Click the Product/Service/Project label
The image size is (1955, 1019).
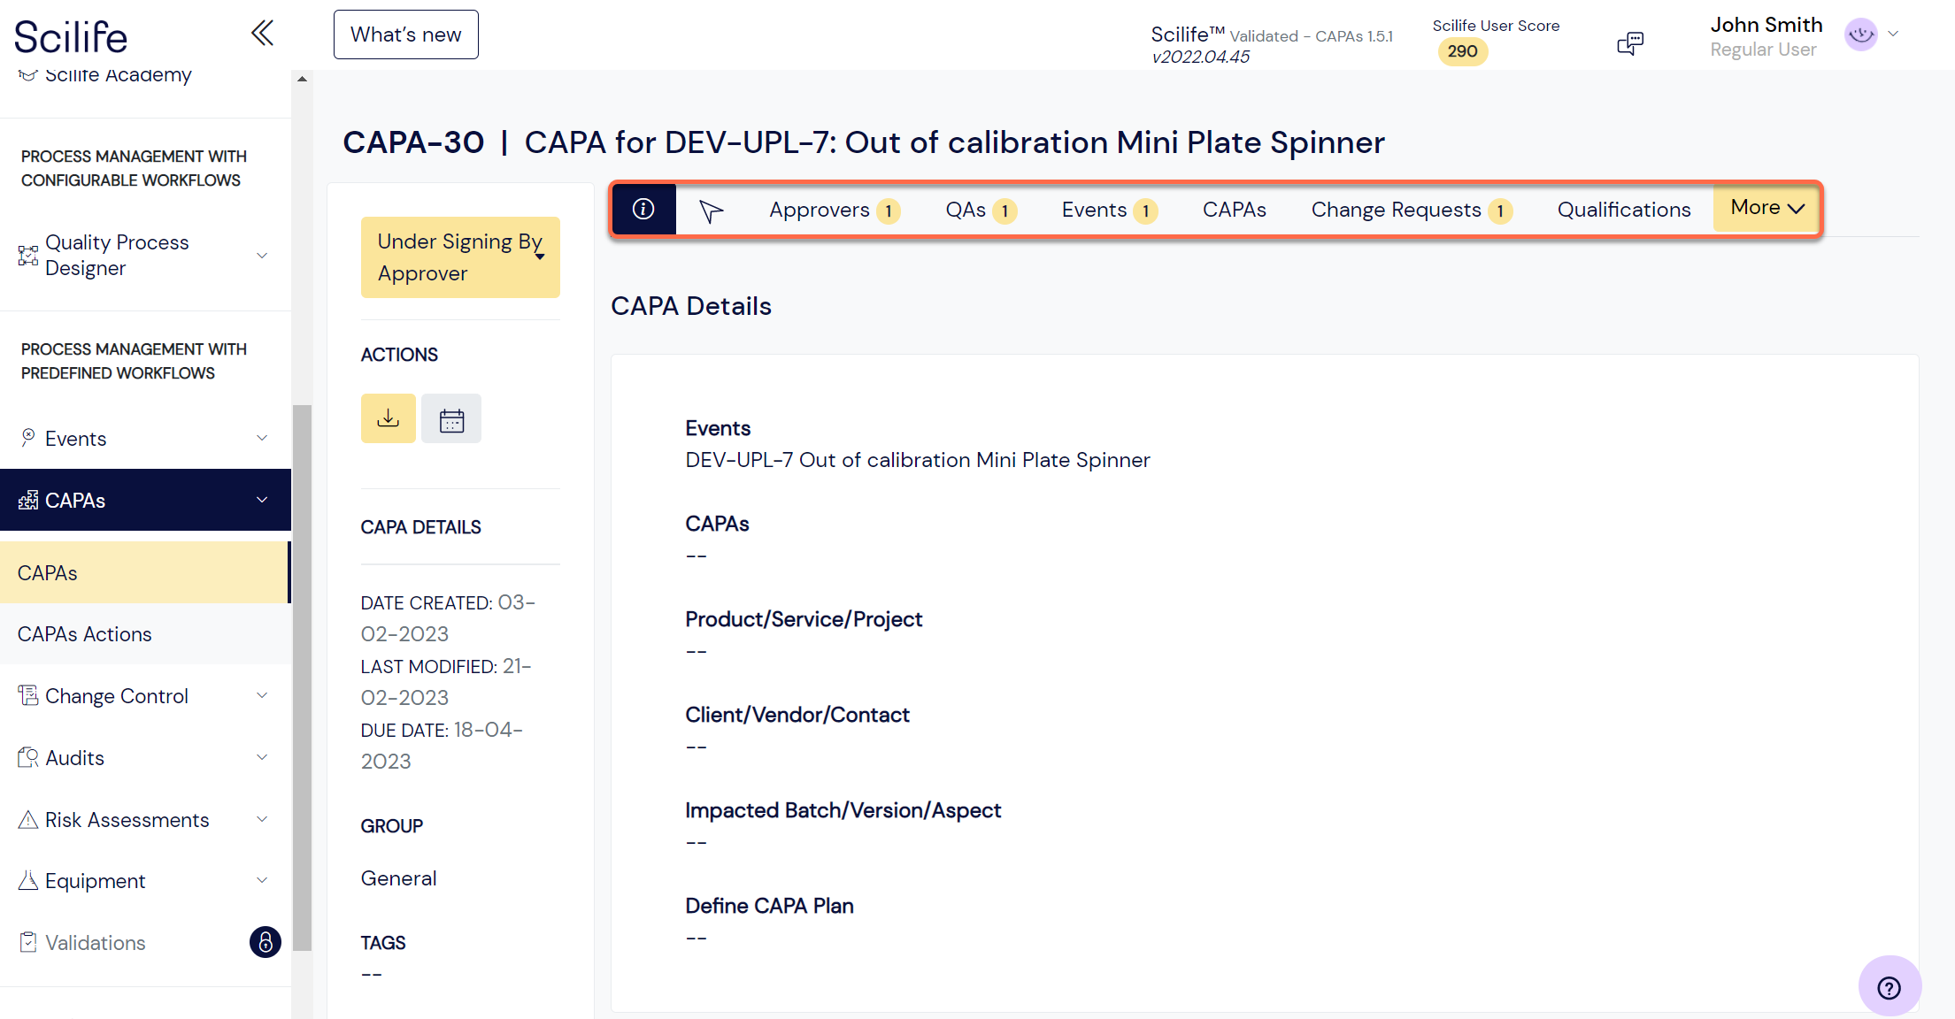tap(804, 619)
